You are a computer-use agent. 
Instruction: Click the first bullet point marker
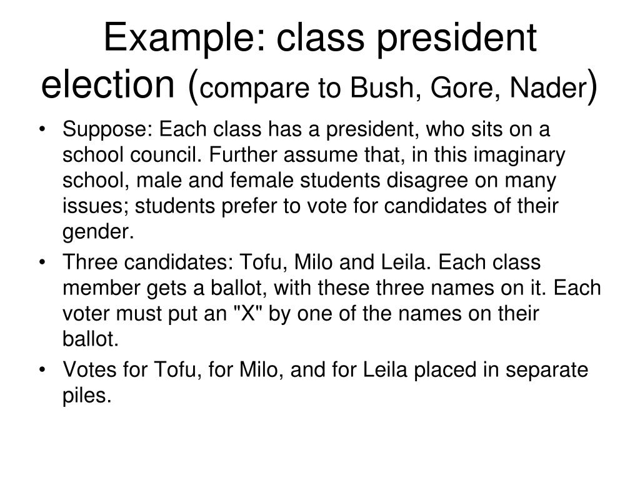tap(42, 130)
